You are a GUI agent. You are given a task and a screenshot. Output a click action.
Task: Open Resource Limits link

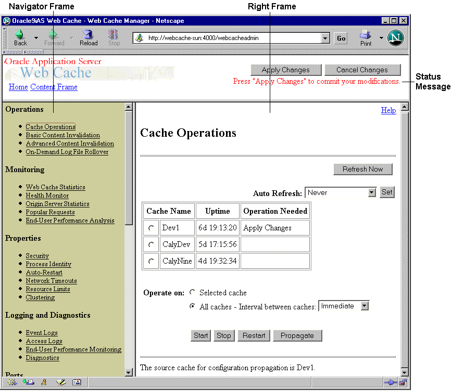pyautogui.click(x=48, y=289)
